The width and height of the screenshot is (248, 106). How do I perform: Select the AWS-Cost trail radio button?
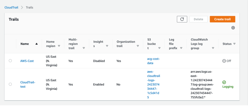10,61
